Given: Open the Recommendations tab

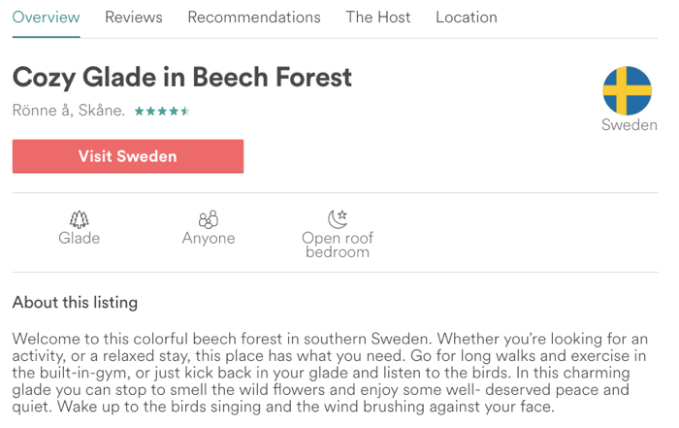Looking at the screenshot, I should coord(254,17).
